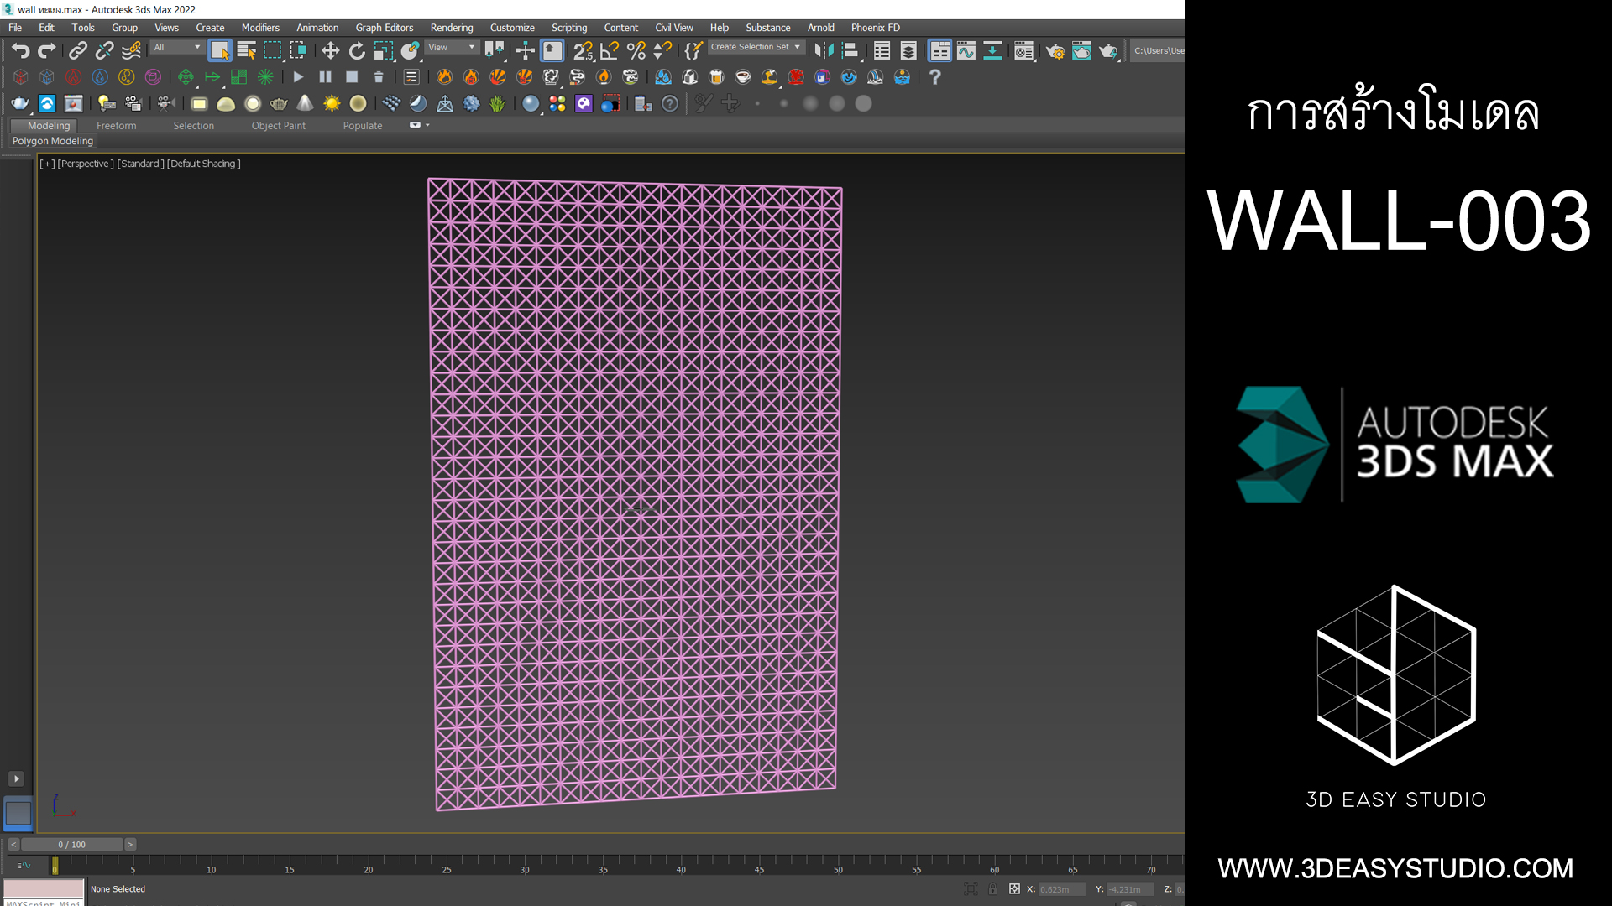Viewport: 1612px width, 906px height.
Task: Select the Move transform tool
Action: pos(330,51)
